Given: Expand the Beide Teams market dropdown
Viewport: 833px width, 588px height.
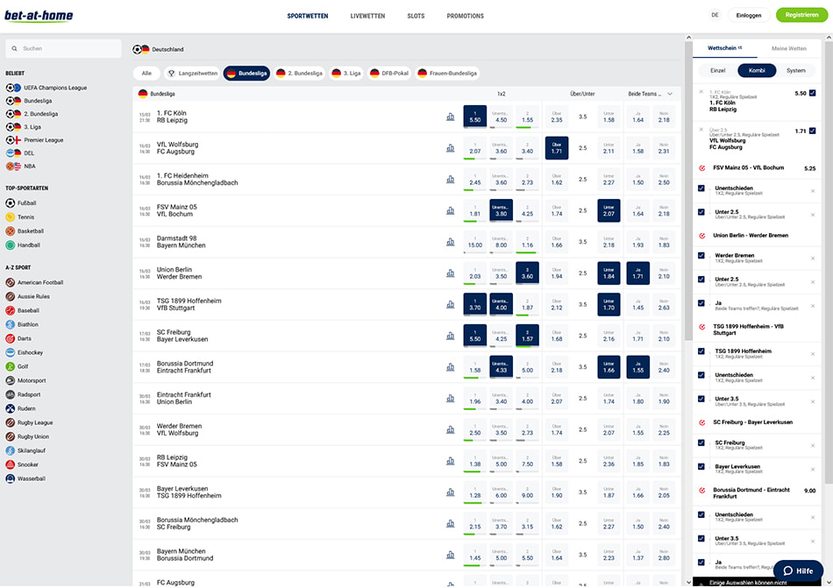Looking at the screenshot, I should (670, 94).
